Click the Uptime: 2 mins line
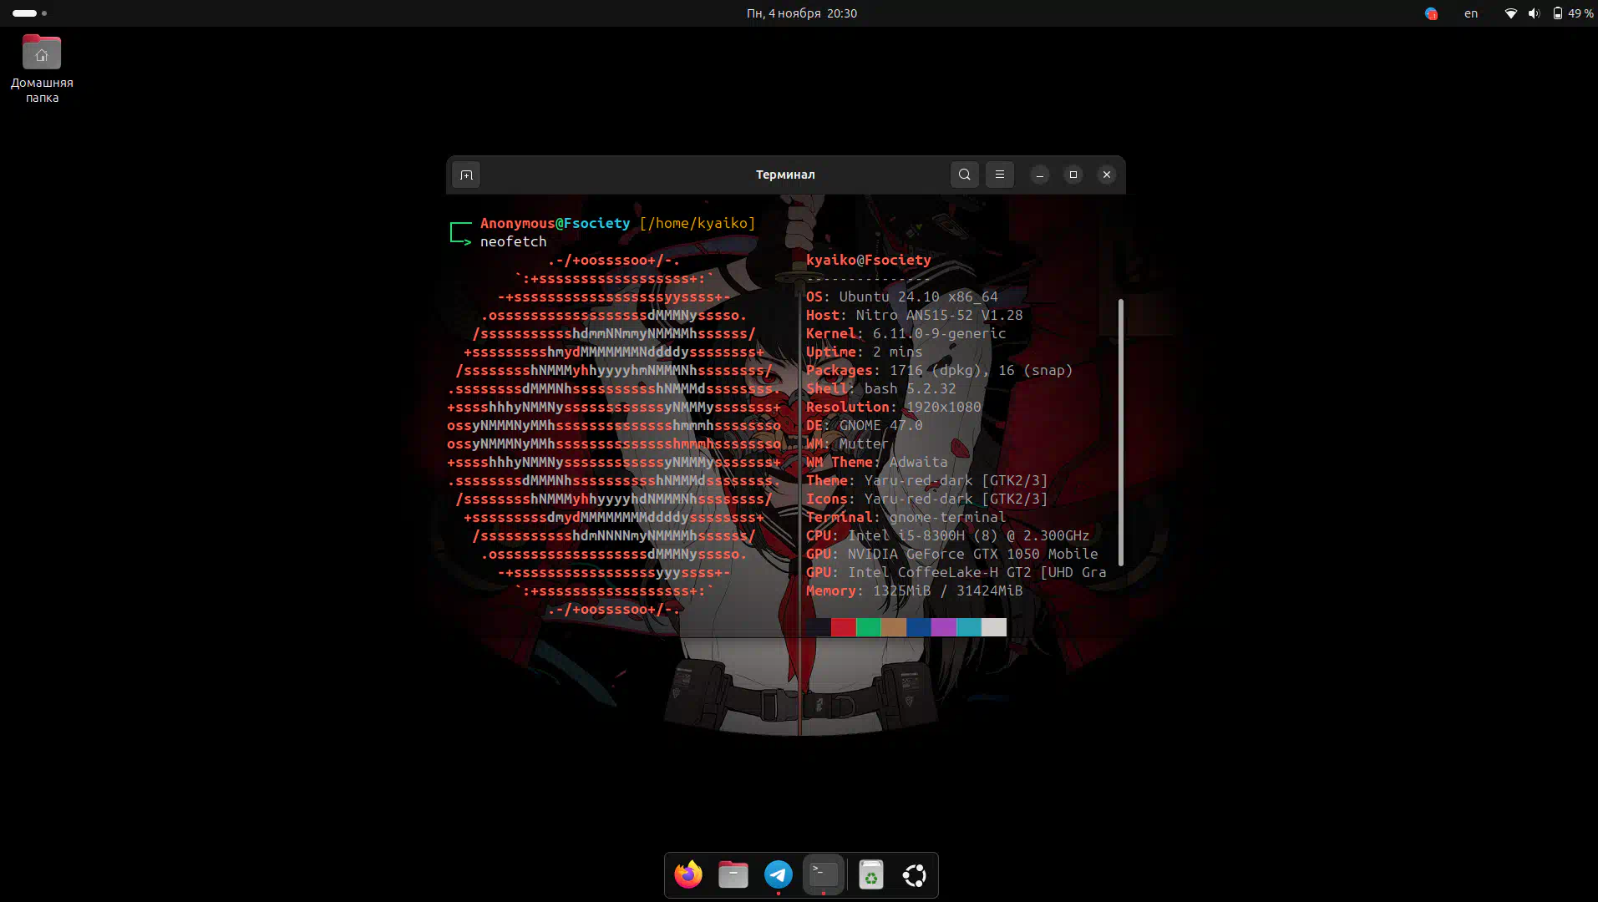The height and width of the screenshot is (902, 1598). click(864, 352)
